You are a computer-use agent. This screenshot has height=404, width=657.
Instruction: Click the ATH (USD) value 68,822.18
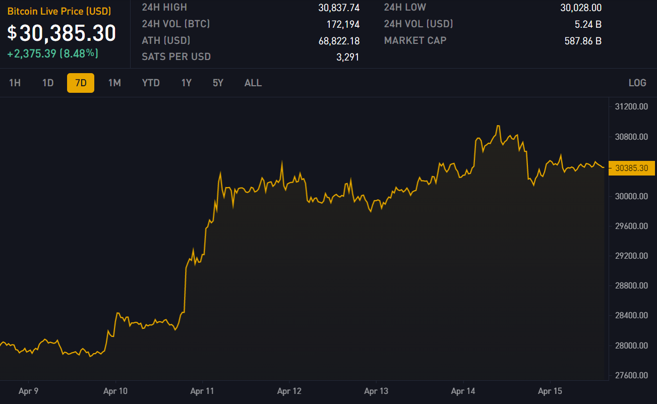tap(338, 41)
